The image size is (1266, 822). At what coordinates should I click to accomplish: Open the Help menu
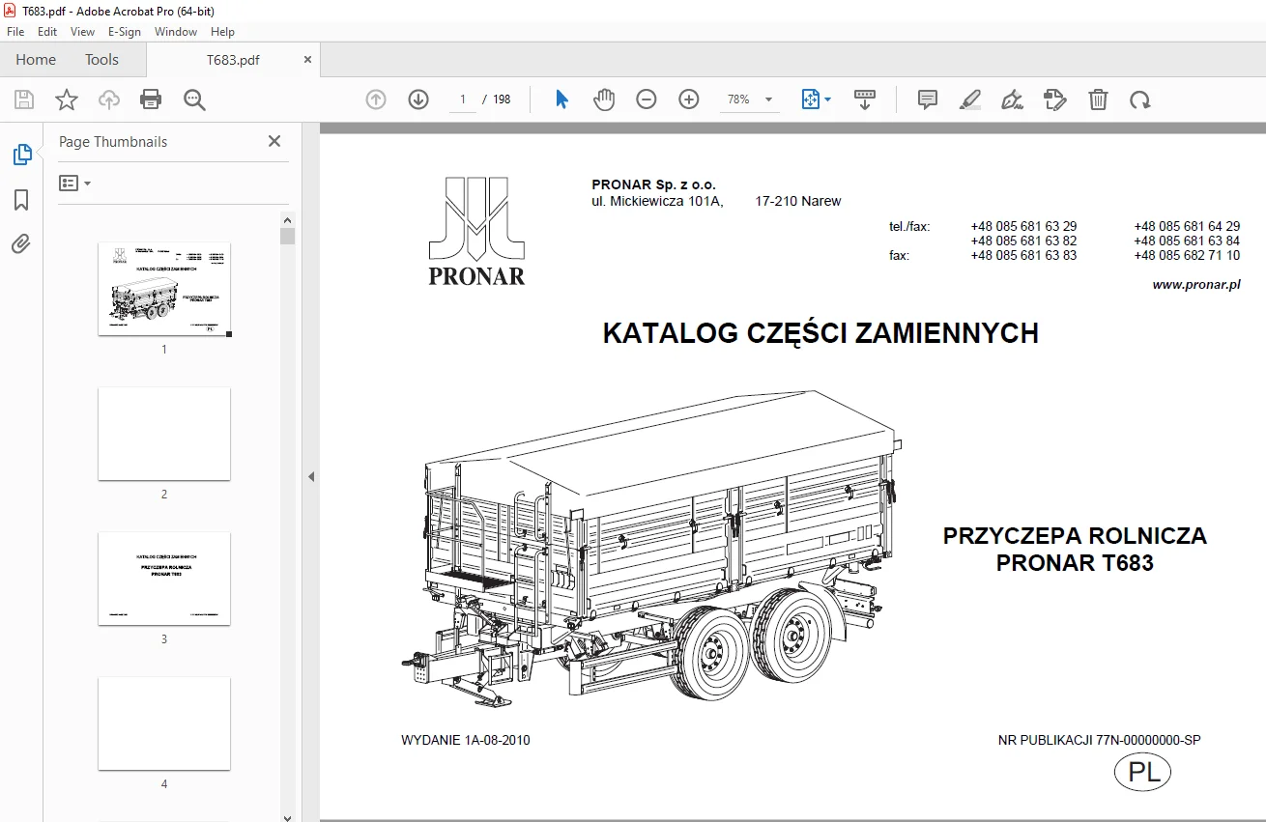[x=223, y=32]
